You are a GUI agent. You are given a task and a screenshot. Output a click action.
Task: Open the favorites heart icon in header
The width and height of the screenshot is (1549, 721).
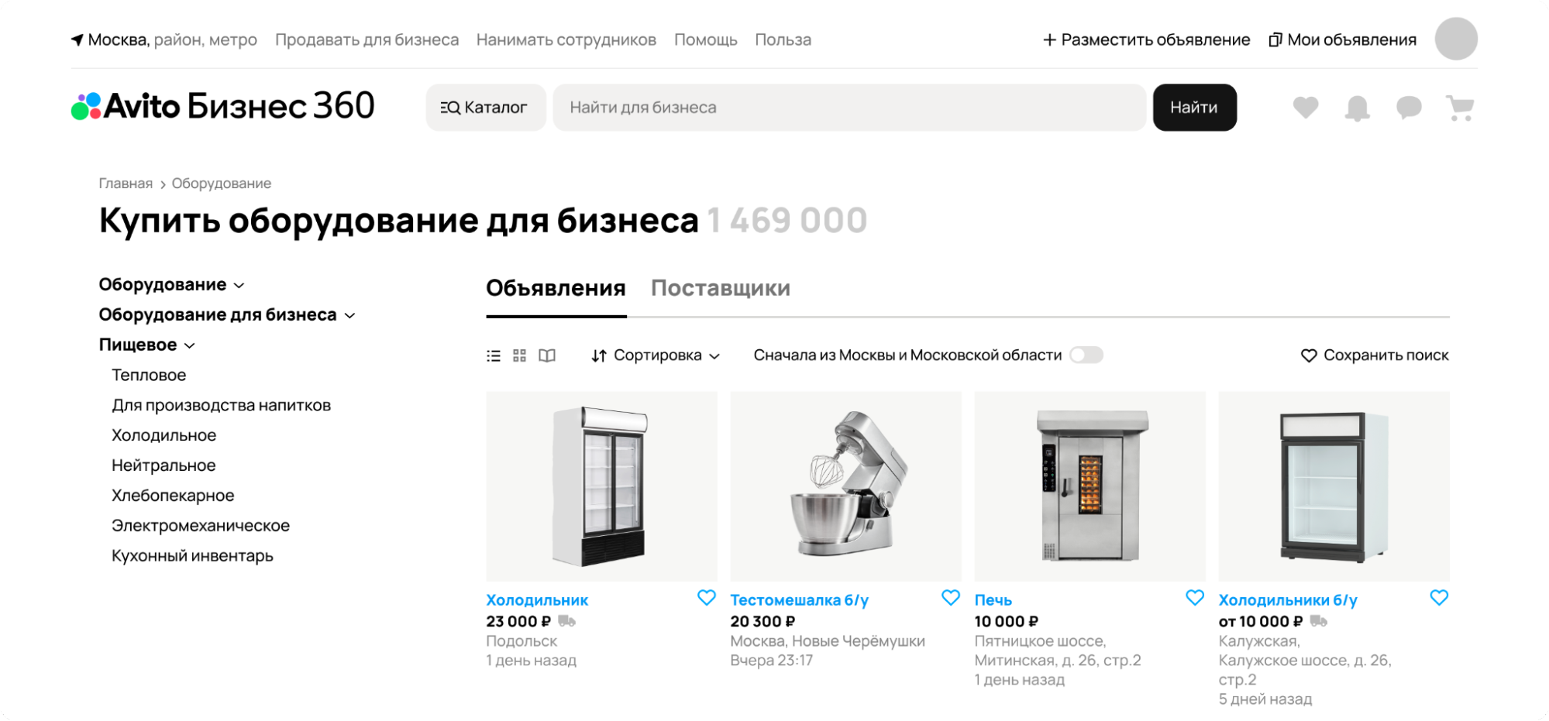(x=1306, y=108)
